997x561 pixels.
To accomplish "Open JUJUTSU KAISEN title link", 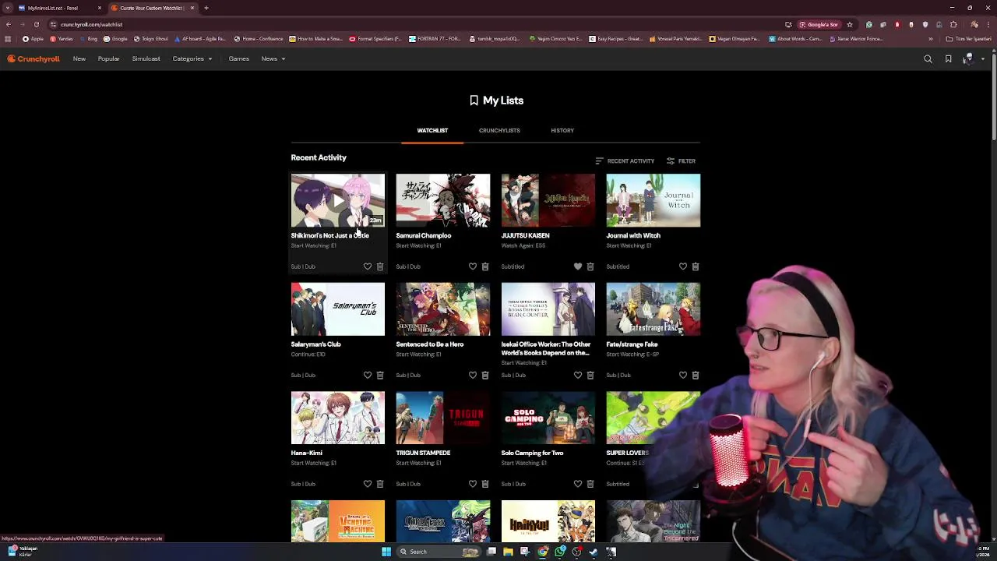I will coord(526,235).
